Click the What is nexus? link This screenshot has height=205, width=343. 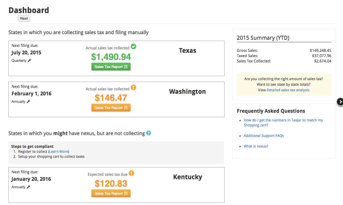tap(256, 146)
